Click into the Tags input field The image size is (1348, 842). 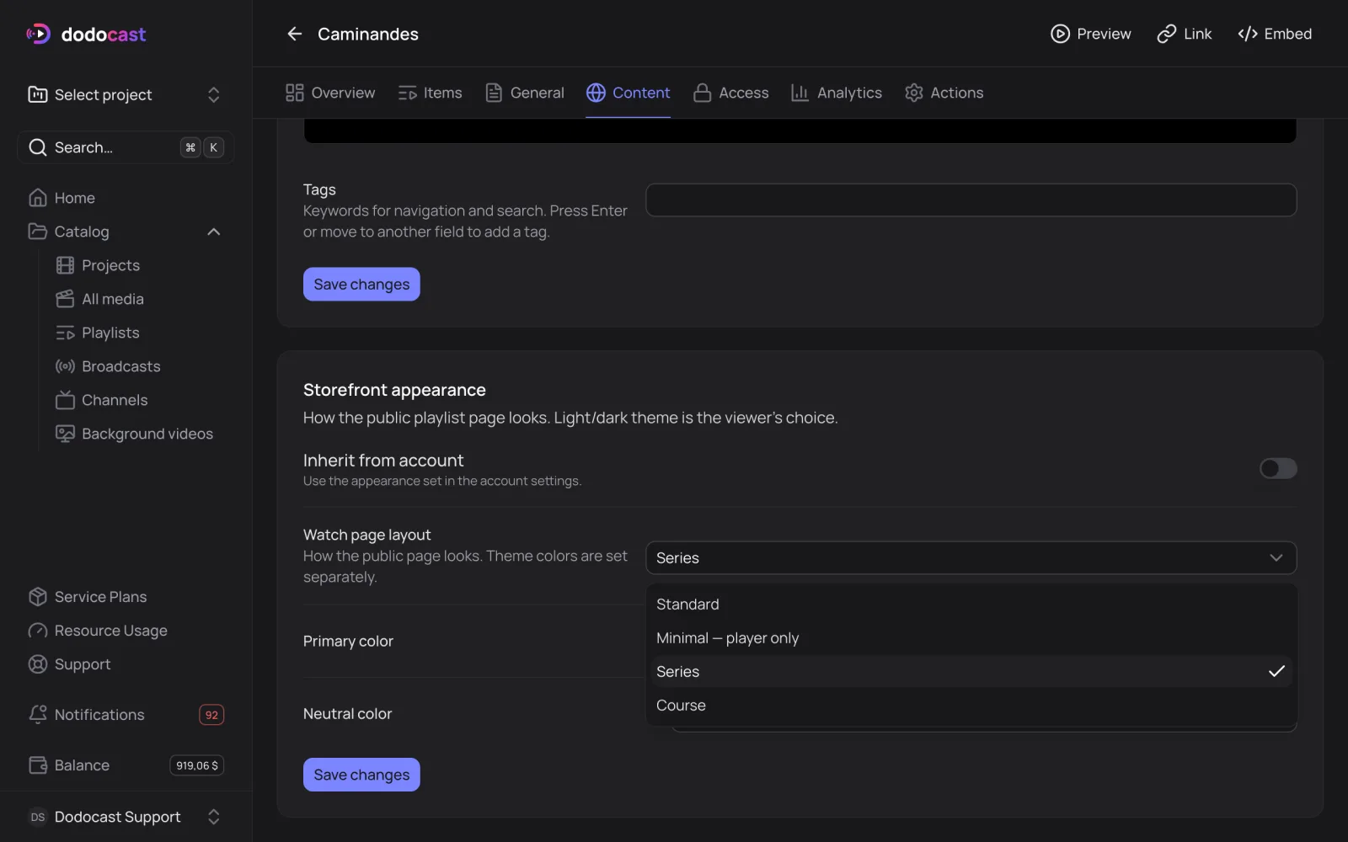pos(971,200)
